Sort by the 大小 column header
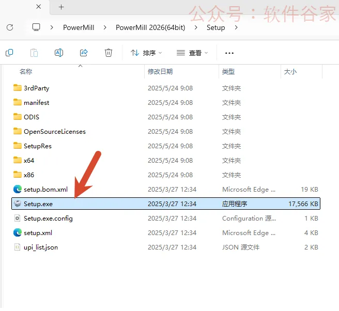Image resolution: width=339 pixels, height=311 pixels. pos(290,71)
